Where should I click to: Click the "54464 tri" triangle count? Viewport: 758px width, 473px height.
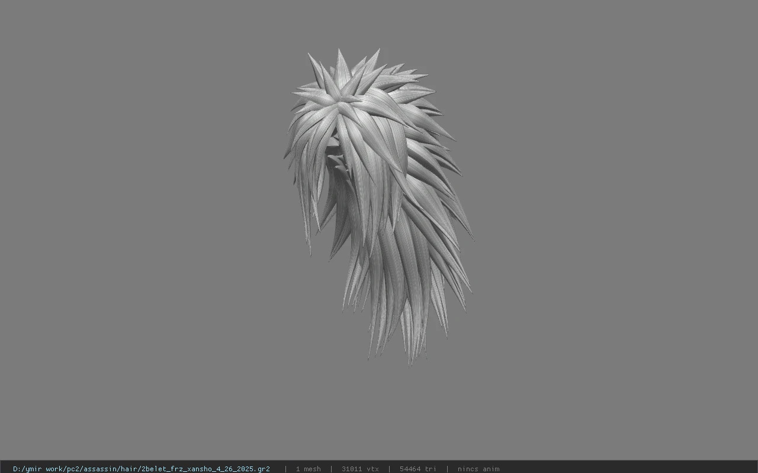click(417, 469)
